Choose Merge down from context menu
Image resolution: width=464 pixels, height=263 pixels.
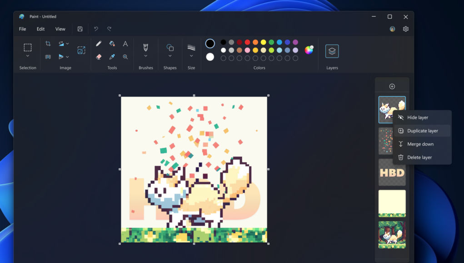click(422, 144)
